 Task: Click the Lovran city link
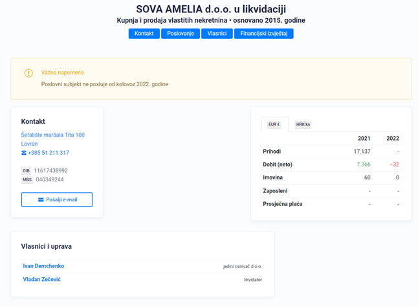29,144
